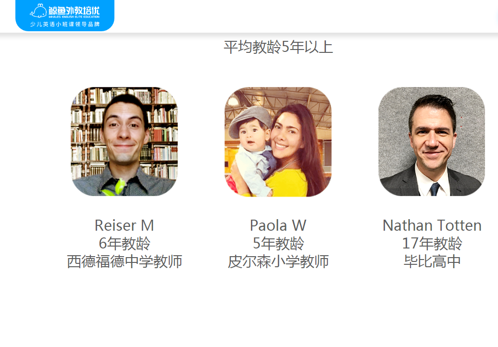Click the 5年教龄 label under Paola W
This screenshot has height=347, width=498.
[278, 244]
